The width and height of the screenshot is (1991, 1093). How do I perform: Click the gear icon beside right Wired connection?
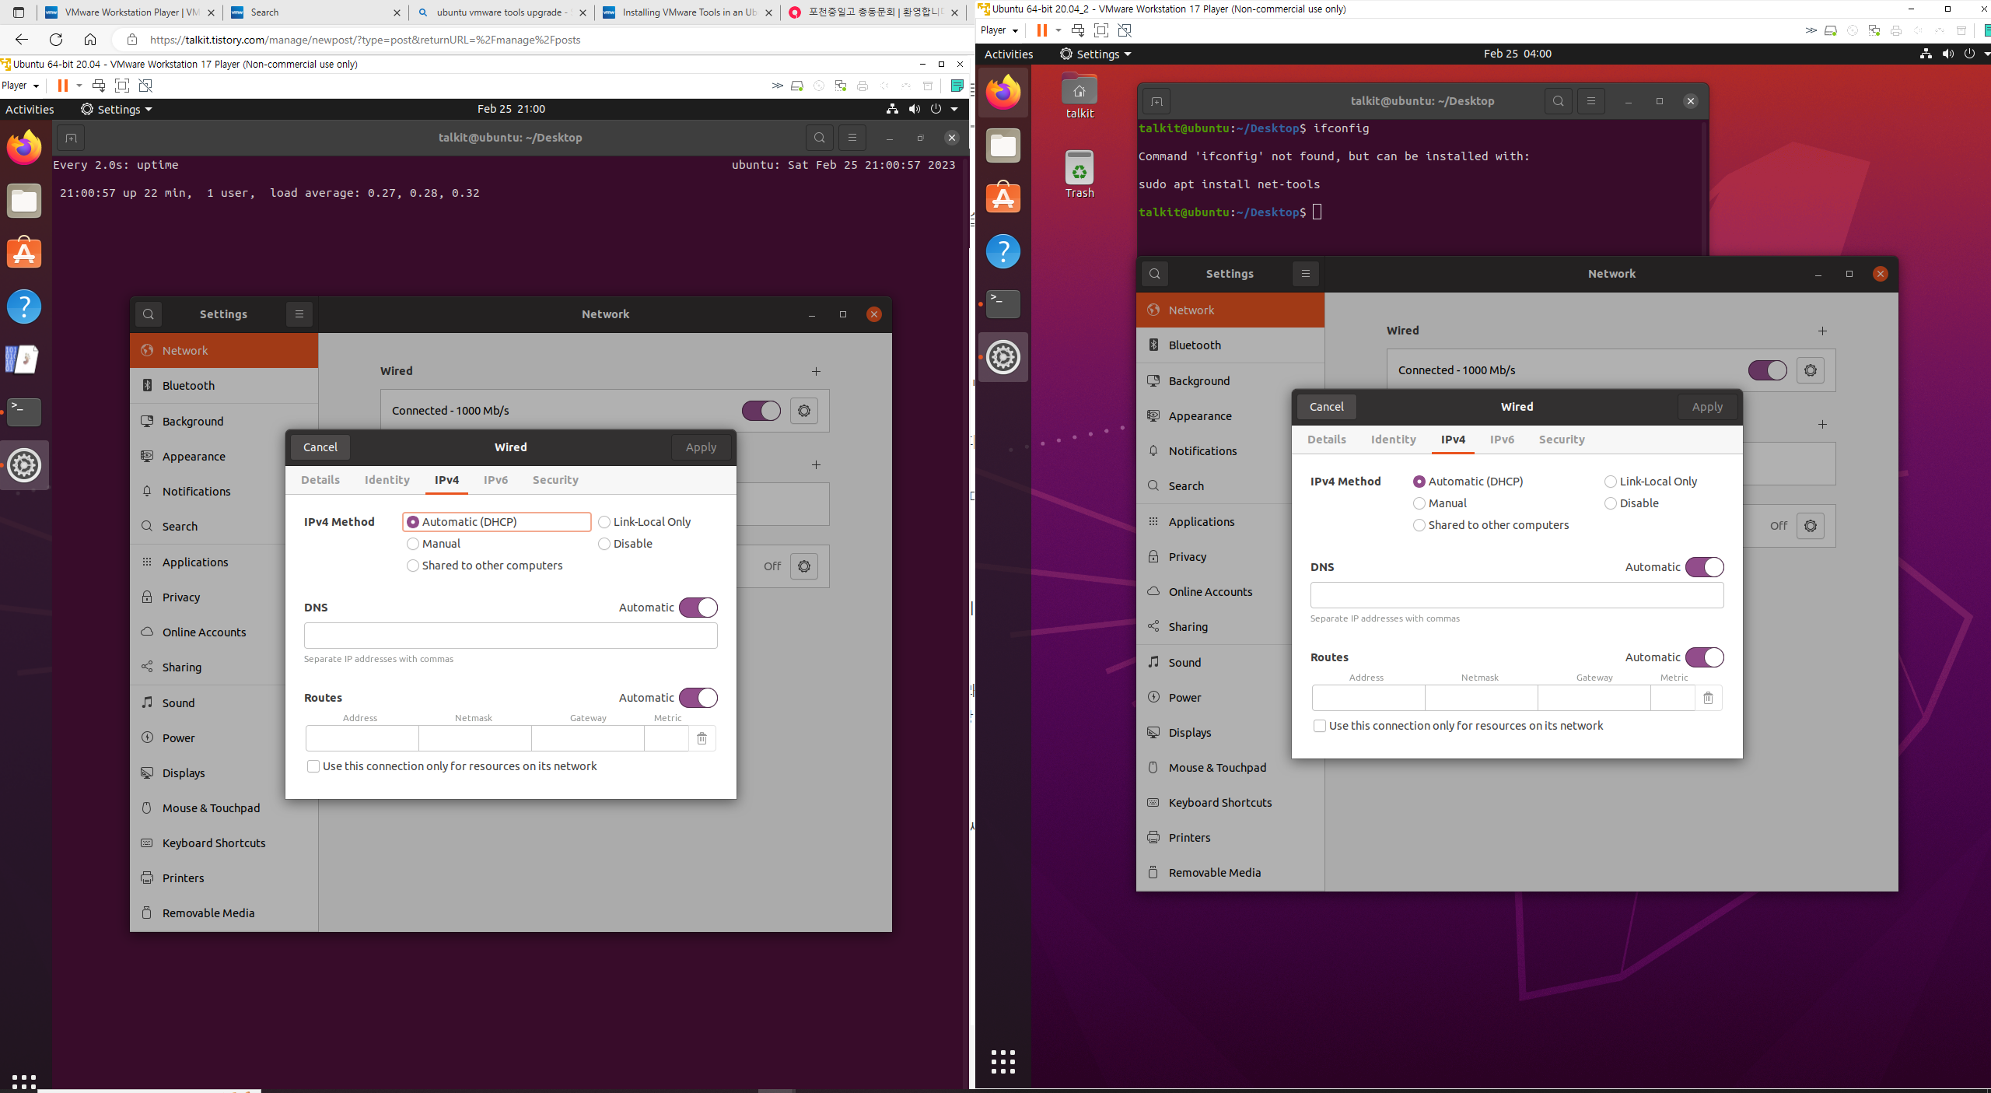1810,370
